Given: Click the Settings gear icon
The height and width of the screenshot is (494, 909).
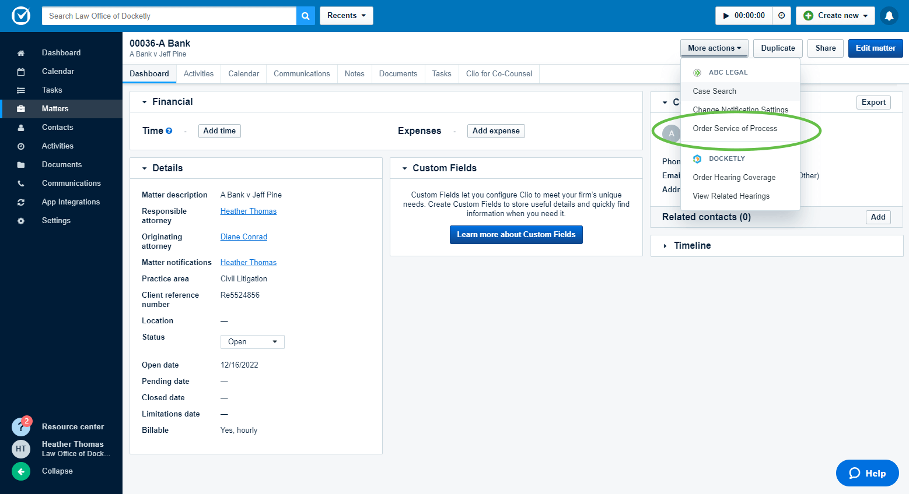Looking at the screenshot, I should pos(21,221).
